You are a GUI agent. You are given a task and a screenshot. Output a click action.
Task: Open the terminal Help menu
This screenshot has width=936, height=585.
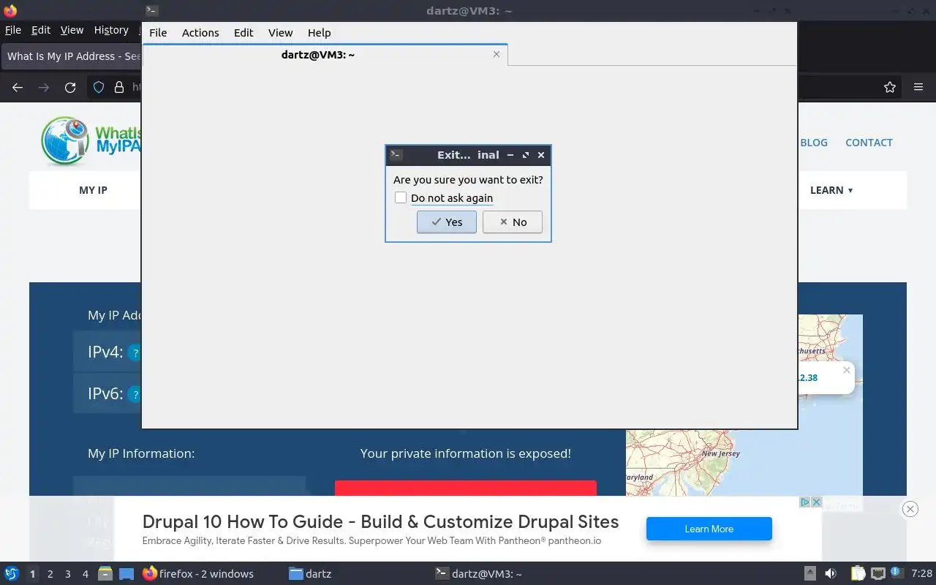(x=319, y=33)
